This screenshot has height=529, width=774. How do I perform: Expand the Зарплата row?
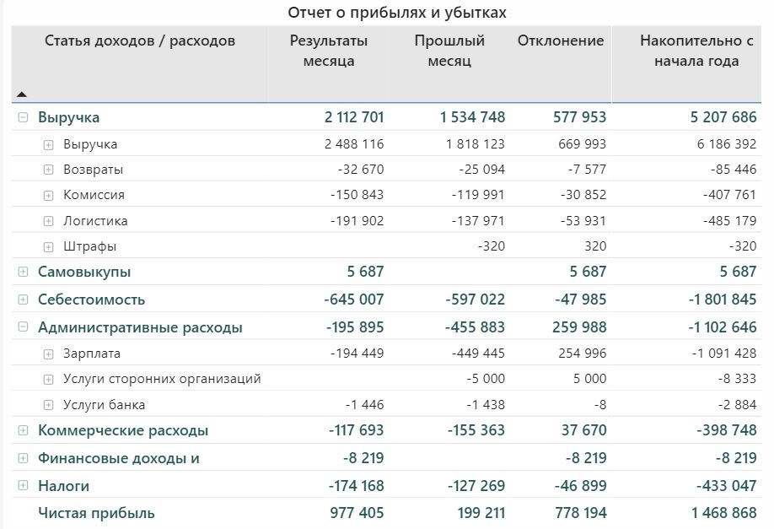point(48,354)
